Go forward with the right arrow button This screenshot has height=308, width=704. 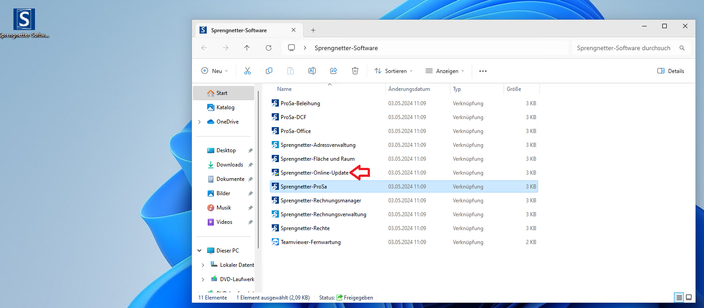point(226,48)
